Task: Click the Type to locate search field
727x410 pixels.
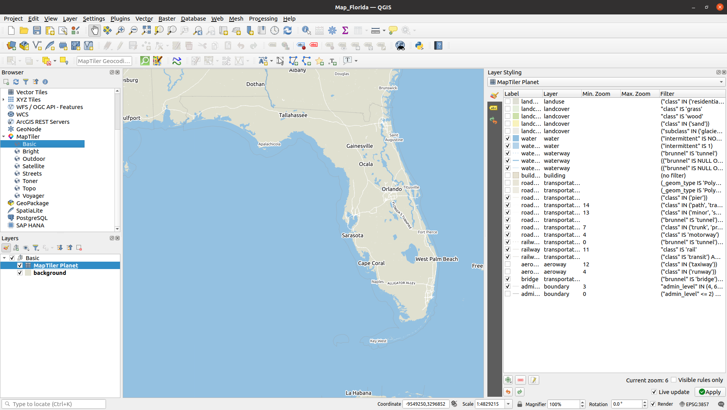Action: 54,404
